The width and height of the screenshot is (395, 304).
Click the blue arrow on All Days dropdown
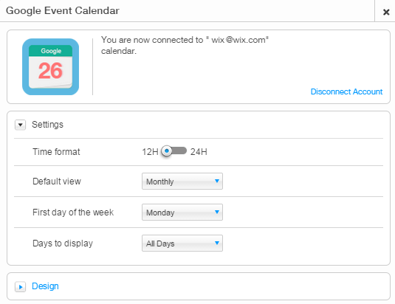[x=216, y=243]
